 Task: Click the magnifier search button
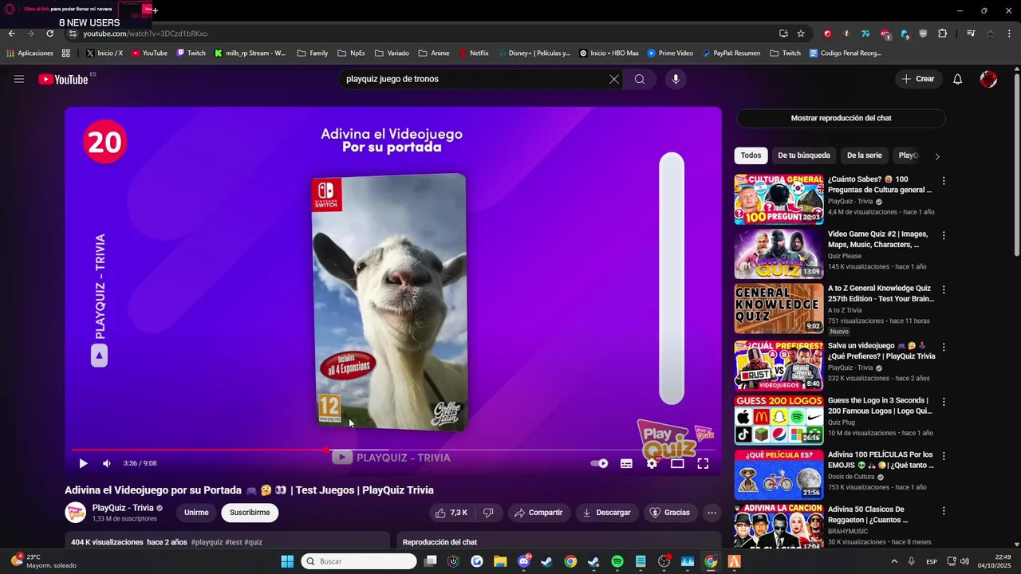click(x=640, y=79)
